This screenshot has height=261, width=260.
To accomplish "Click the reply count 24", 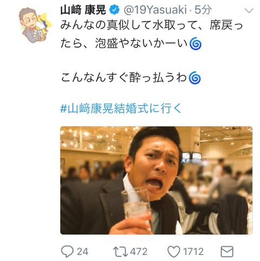I will 83,251.
